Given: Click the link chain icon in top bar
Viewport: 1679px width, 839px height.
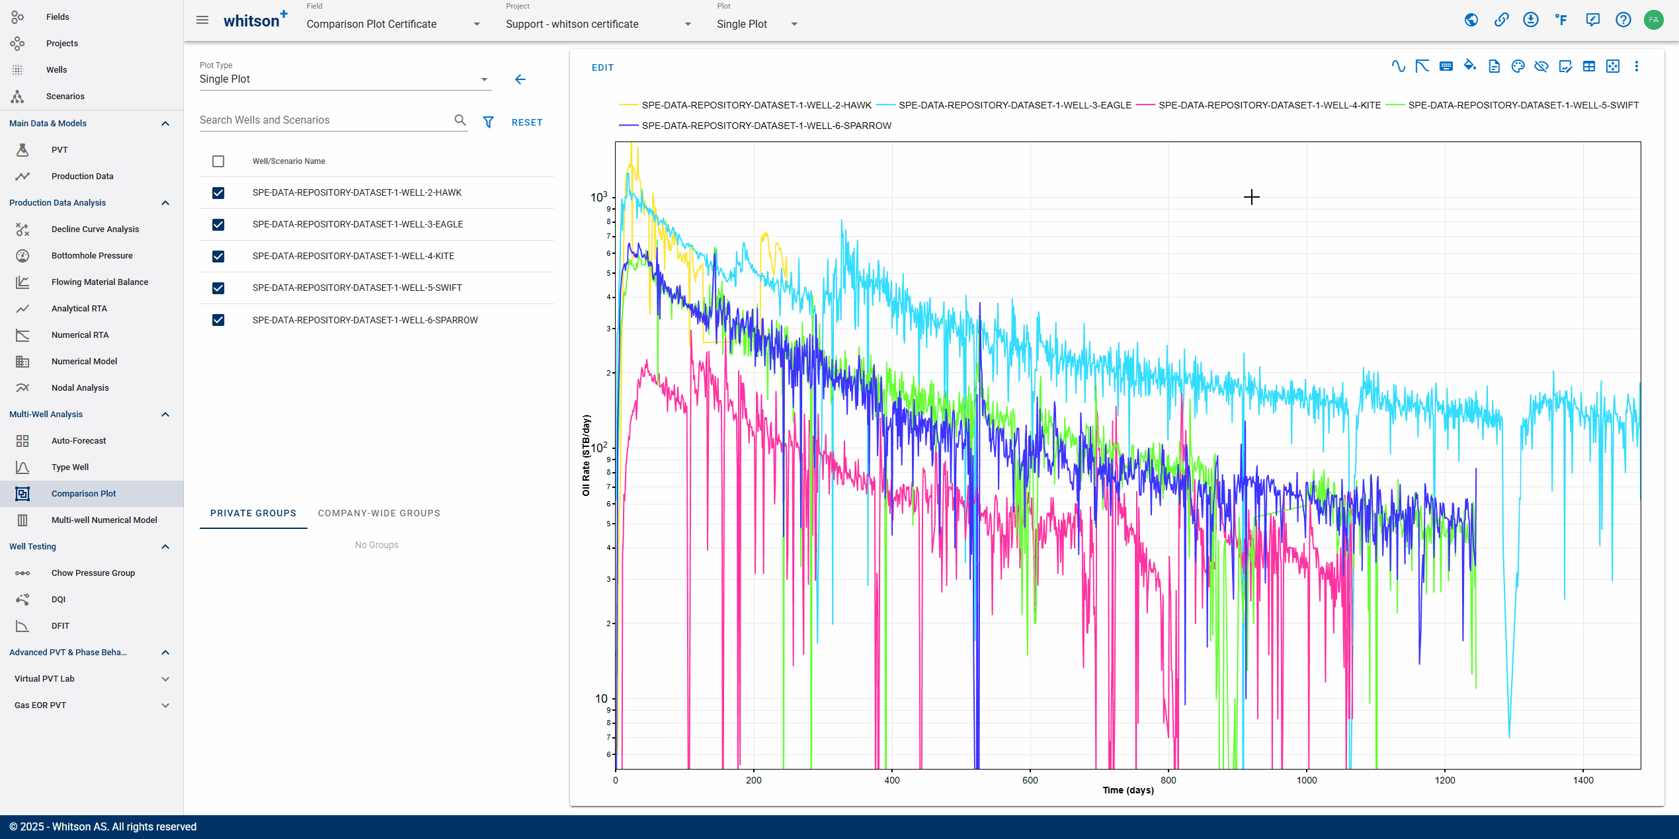Looking at the screenshot, I should (1502, 20).
